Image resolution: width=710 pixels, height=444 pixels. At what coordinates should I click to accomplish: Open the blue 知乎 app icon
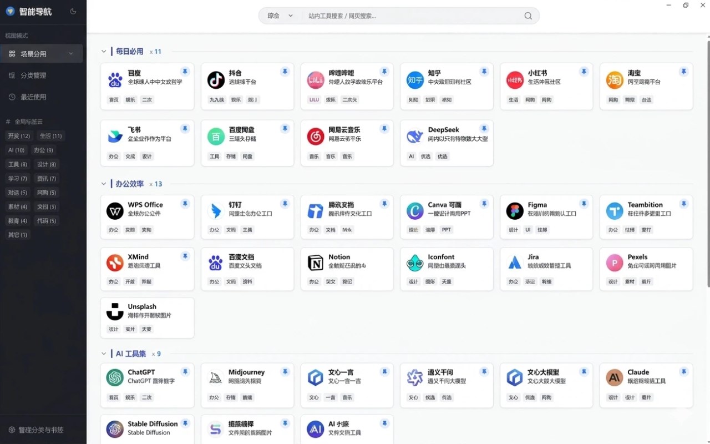pos(415,80)
